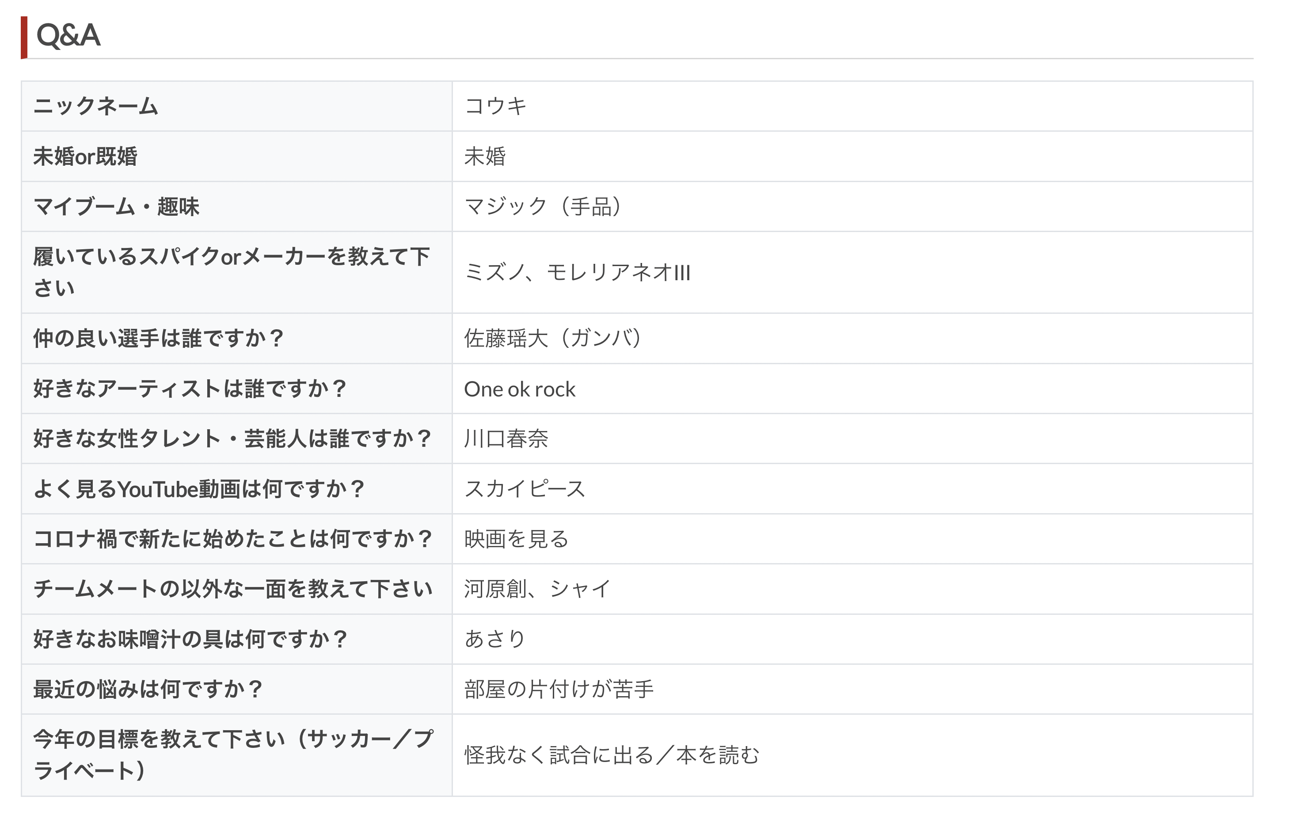Click the answer 河原創、シャイ
The width and height of the screenshot is (1293, 823).
[537, 589]
